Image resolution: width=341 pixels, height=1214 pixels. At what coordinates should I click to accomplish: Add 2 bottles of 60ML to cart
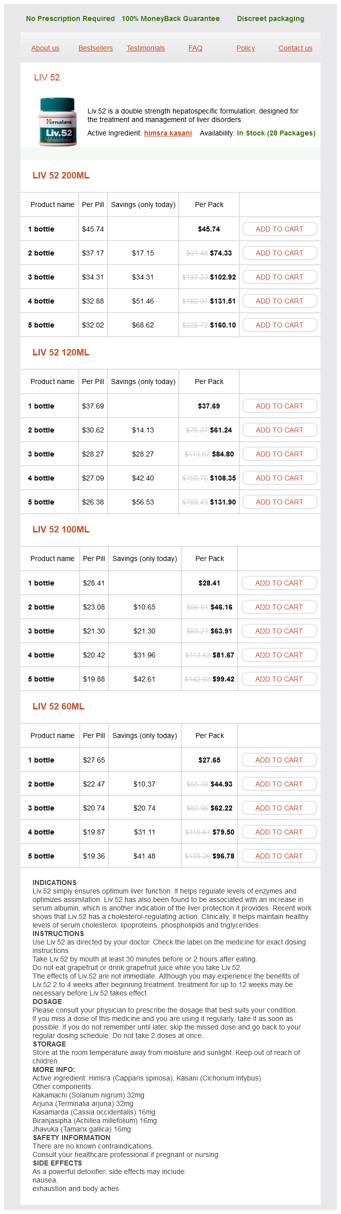tap(279, 784)
